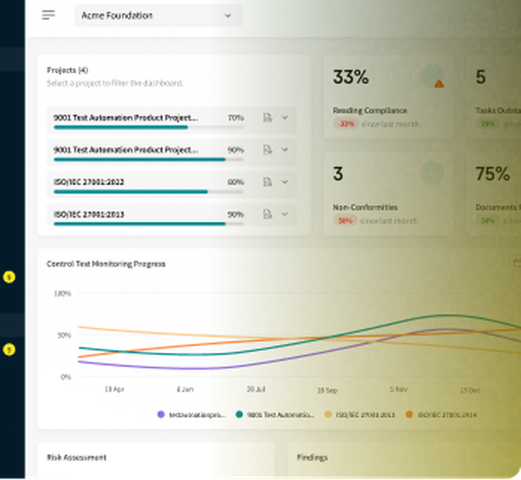Click the upper yellow badge in dark sidebar
Image resolution: width=521 pixels, height=480 pixels.
click(9, 277)
